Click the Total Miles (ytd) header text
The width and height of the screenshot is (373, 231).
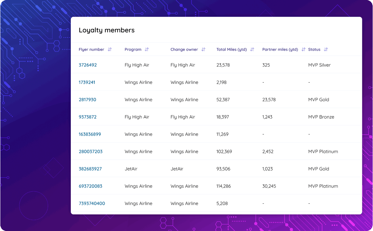click(x=232, y=49)
